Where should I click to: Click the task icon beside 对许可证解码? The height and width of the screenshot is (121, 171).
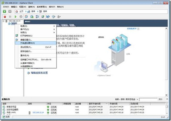pos(4,110)
